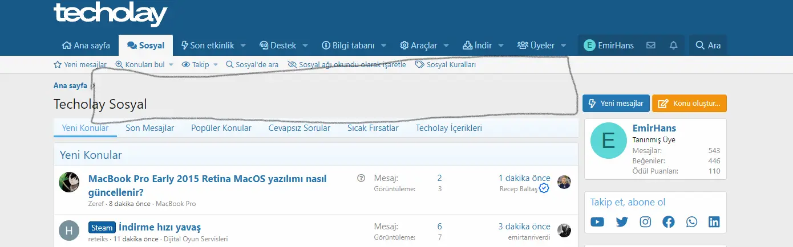Image resolution: width=793 pixels, height=247 pixels.
Task: Click Zeref's avatar thumbnail
Action: point(69,182)
